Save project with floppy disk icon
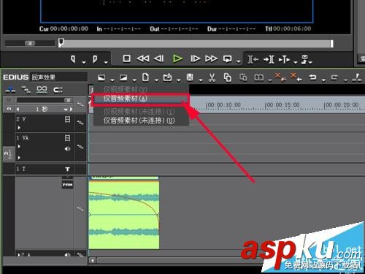The height and width of the screenshot is (274, 365). point(190,77)
